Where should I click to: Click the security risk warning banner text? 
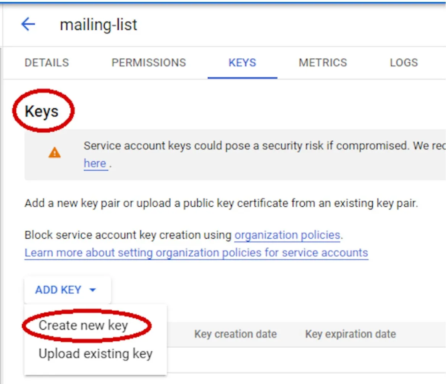click(x=265, y=146)
